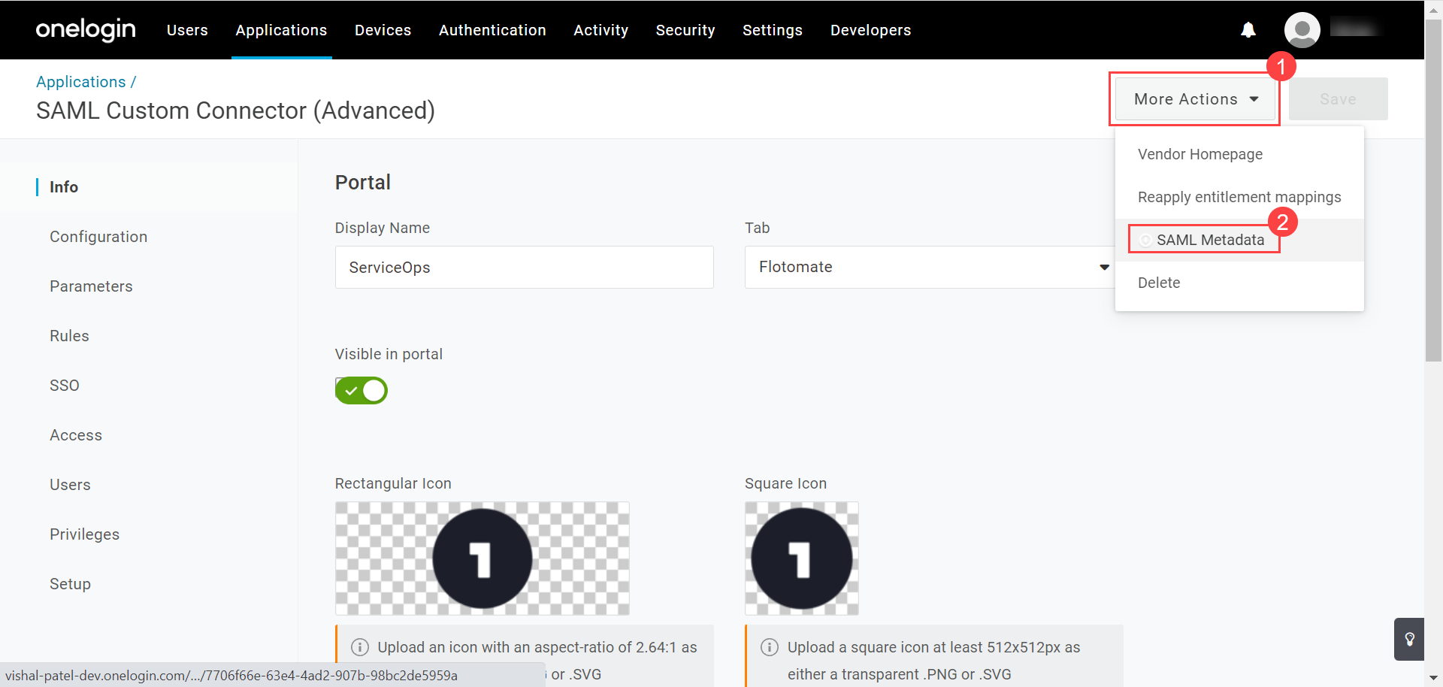Viewport: 1443px width, 687px height.
Task: Click the Display Name input field
Action: [x=524, y=267]
